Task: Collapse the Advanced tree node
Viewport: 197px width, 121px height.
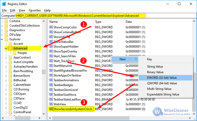Action: (6, 48)
